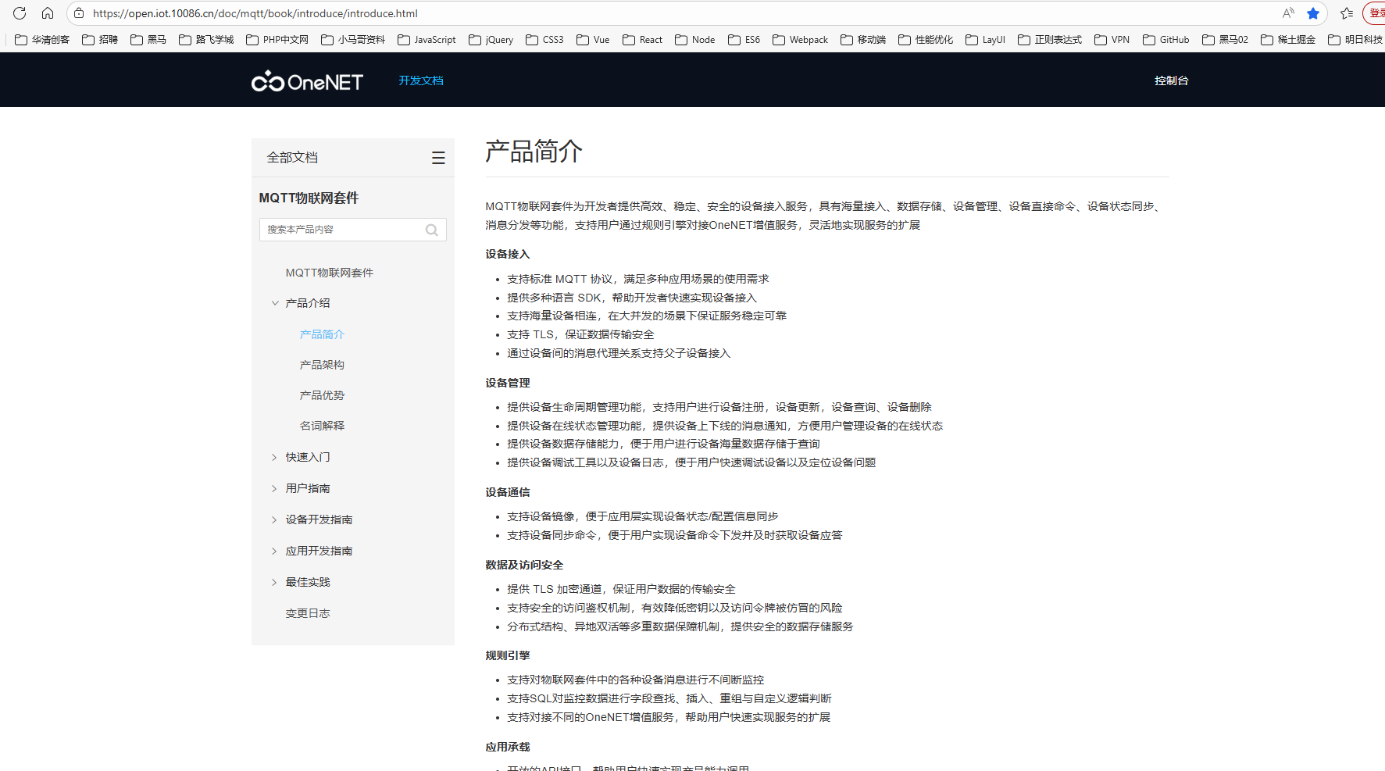The width and height of the screenshot is (1385, 771).
Task: Click the site lock icon in address bar
Action: tap(79, 13)
